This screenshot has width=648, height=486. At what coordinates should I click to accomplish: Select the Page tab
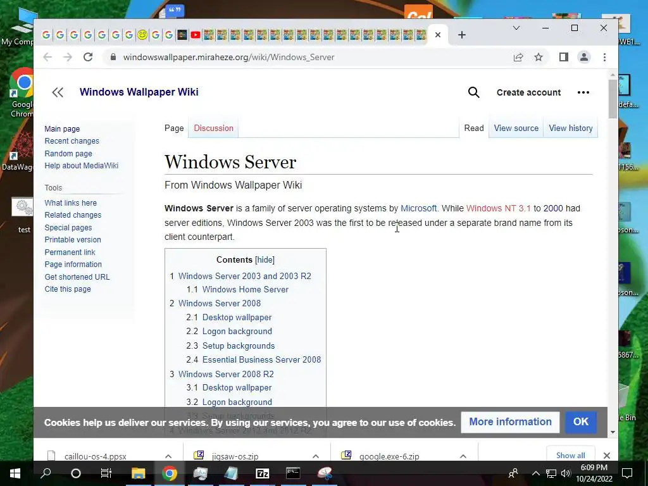[174, 128]
